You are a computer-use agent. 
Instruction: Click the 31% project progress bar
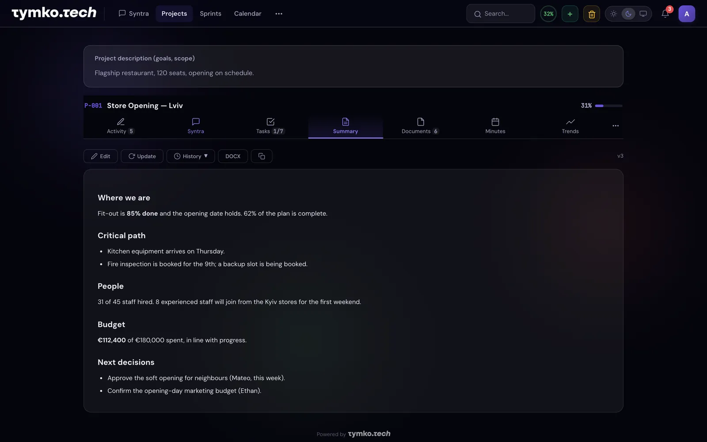[608, 106]
